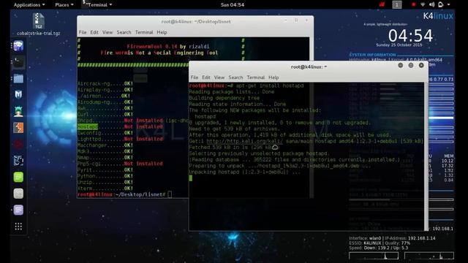Click the red recording indicator in top bar
This screenshot has width=468, height=263.
[413, 4]
